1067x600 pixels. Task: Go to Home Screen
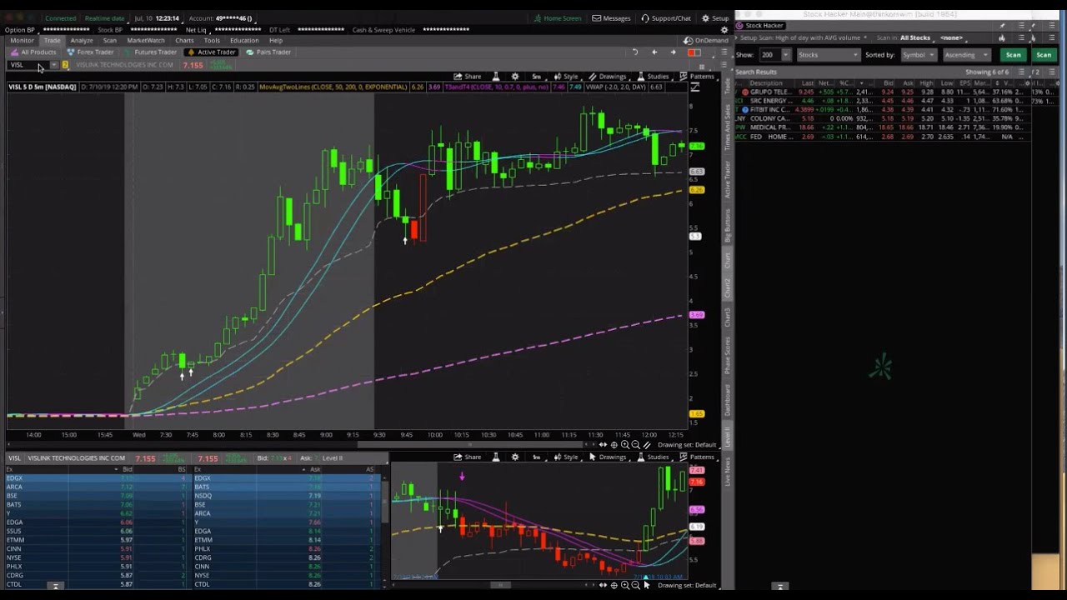[x=558, y=17]
